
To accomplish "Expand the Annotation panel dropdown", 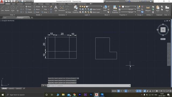I will 62,15.
